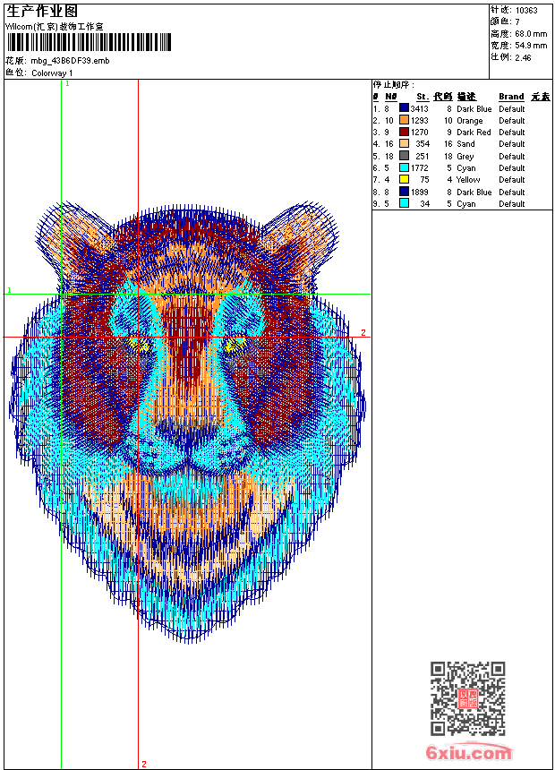Open the 6xiu.com watermark link
Image resolution: width=555 pixels, height=770 pixels.
pos(469,754)
